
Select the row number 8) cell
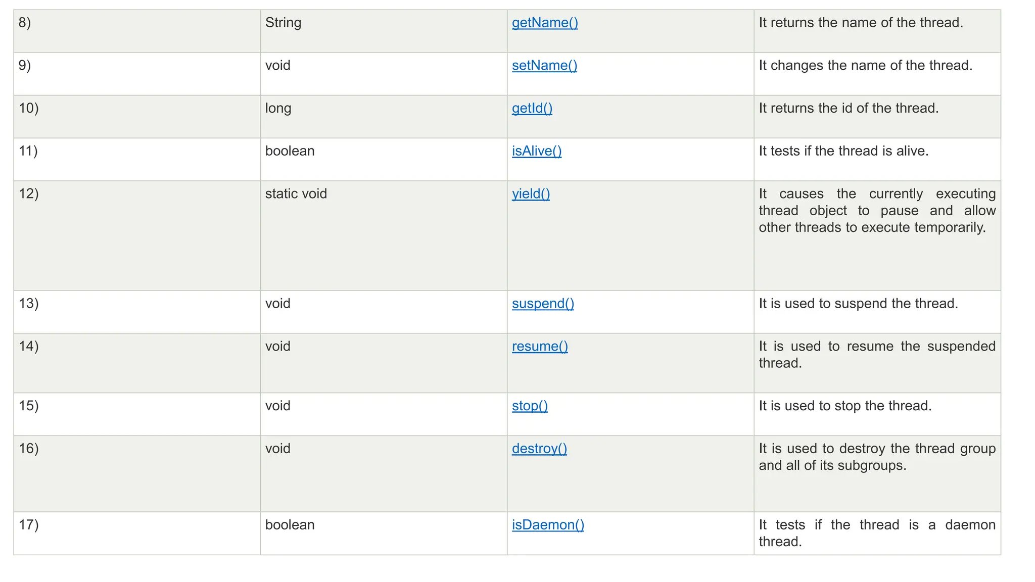tap(137, 31)
